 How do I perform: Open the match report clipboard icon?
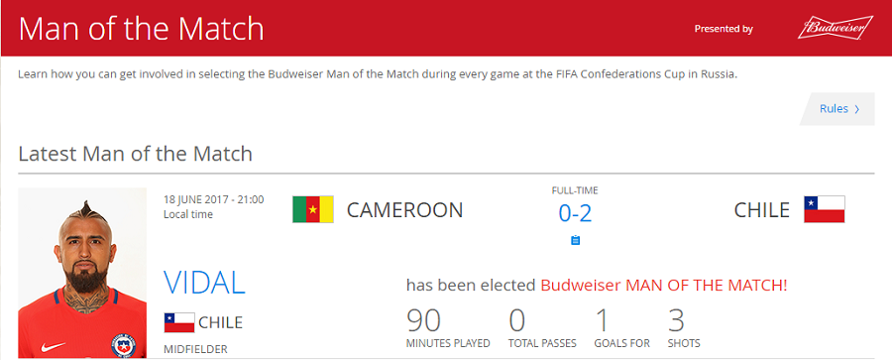(x=575, y=240)
